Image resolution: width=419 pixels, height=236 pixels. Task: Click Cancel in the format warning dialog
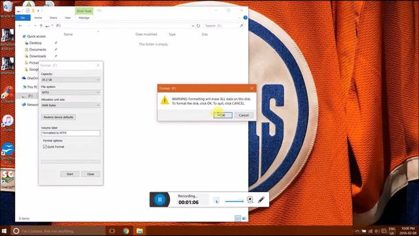244,115
